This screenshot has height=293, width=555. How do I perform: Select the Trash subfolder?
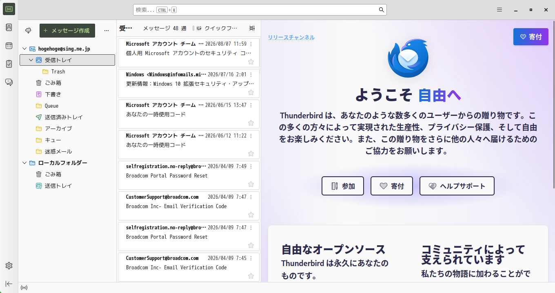click(x=67, y=71)
